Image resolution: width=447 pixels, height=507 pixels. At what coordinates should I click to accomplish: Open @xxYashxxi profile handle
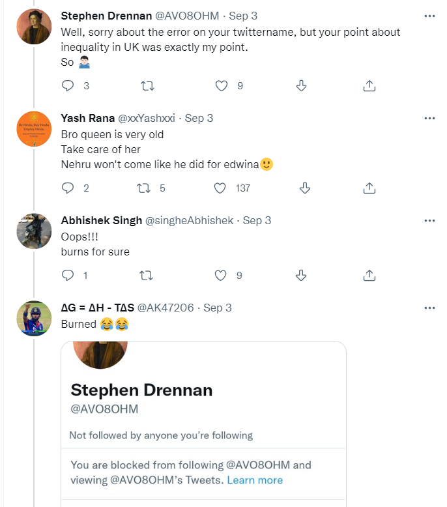point(146,118)
